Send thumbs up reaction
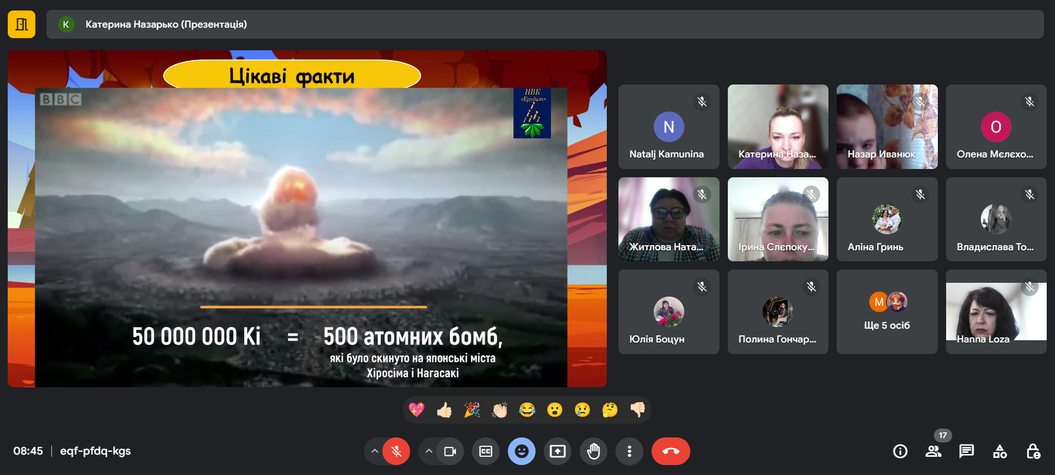The image size is (1055, 475). (x=444, y=410)
